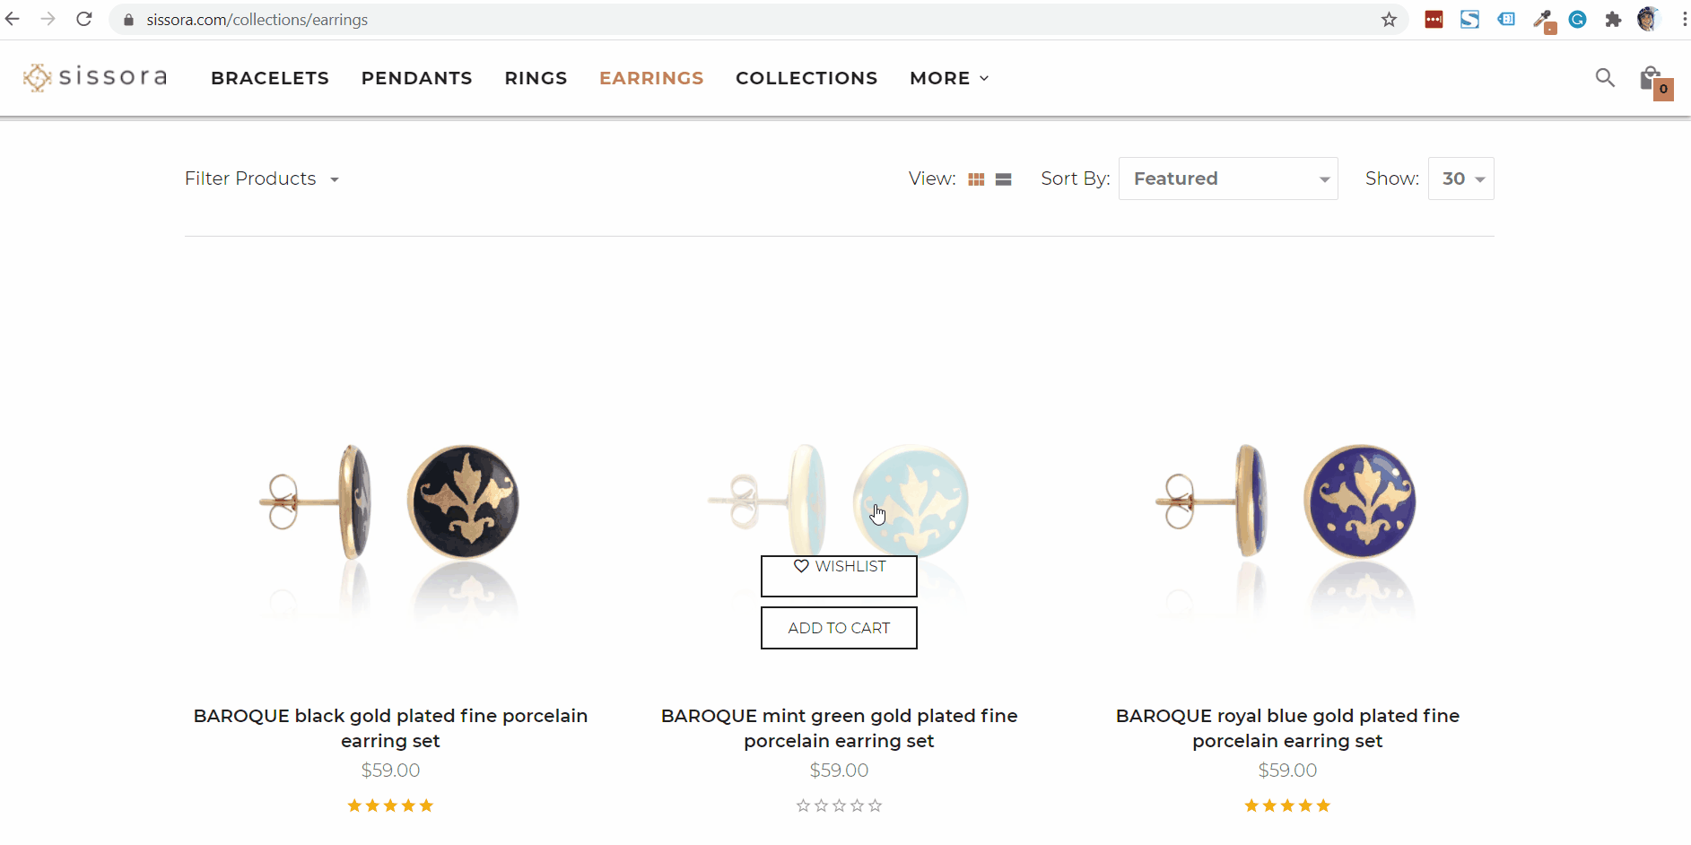The width and height of the screenshot is (1691, 845).
Task: Toggle the bookmark star for this page
Action: coord(1390,19)
